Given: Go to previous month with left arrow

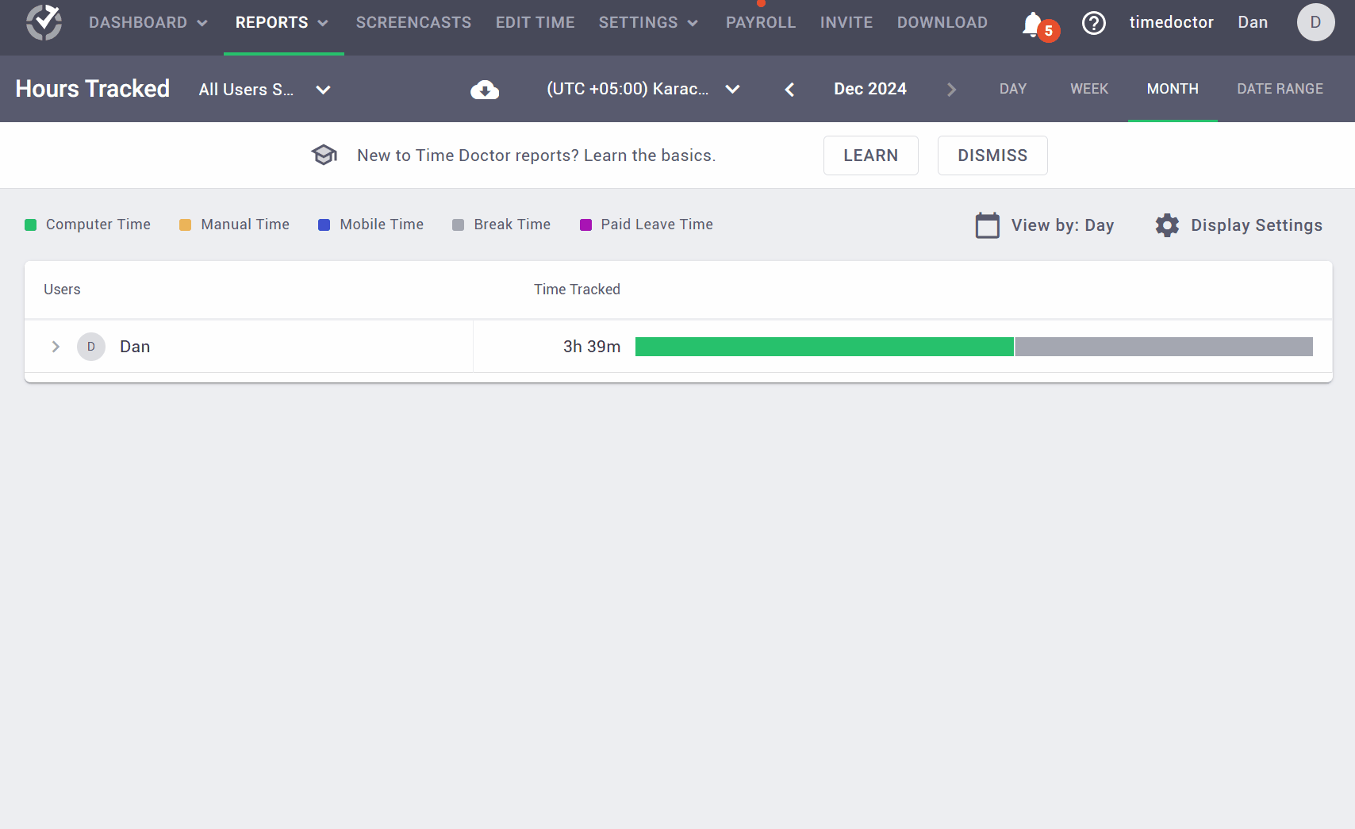Looking at the screenshot, I should (x=789, y=89).
